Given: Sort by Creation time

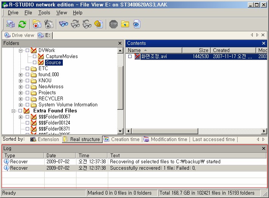Looking at the screenshot, I should pyautogui.click(x=122, y=139).
